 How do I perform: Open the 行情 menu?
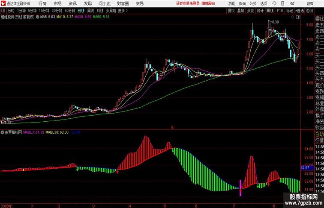(x=42, y=3)
